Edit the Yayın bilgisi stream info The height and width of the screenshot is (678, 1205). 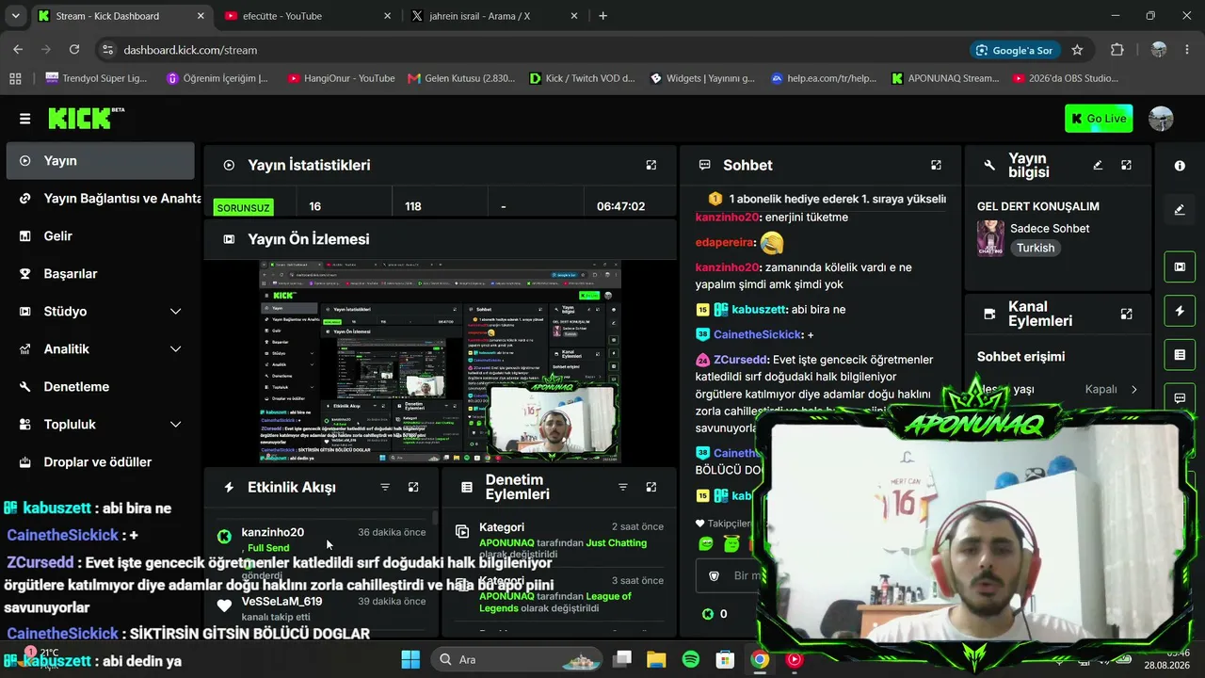1098,165
